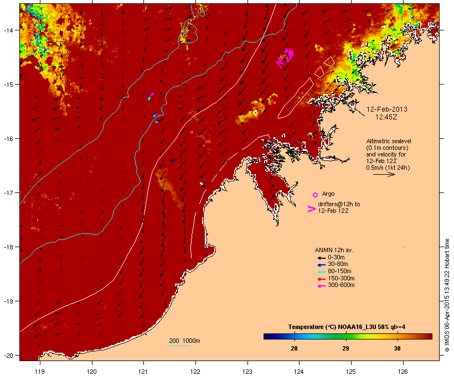Click latitude axis label -15
This screenshot has width=454, height=376.
[x=8, y=85]
